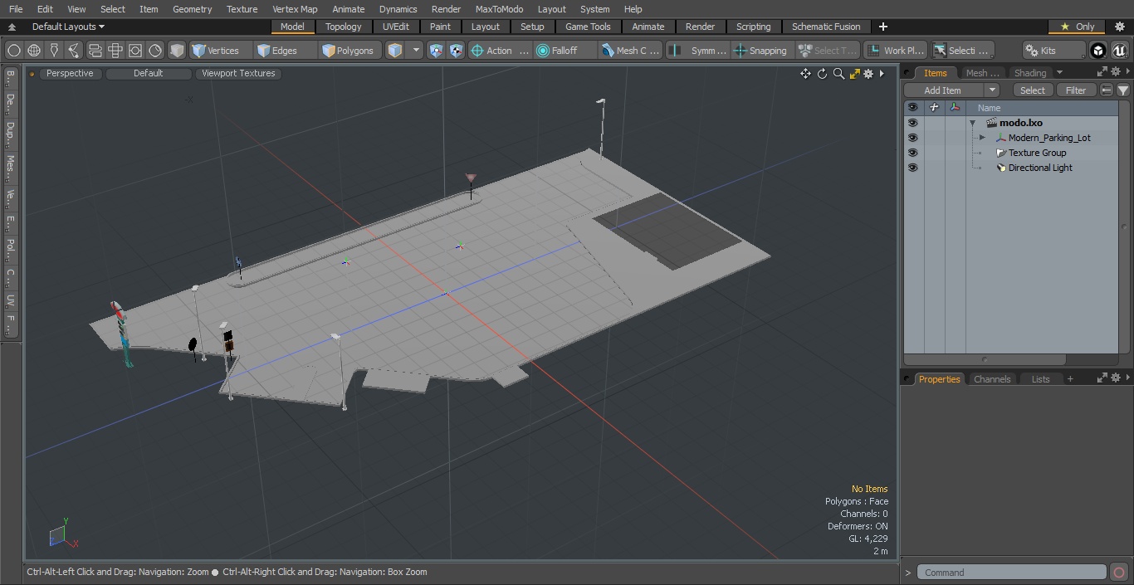Screen dimensions: 1134x585
Task: Open the Default Layouts dropdown
Action: (68, 27)
